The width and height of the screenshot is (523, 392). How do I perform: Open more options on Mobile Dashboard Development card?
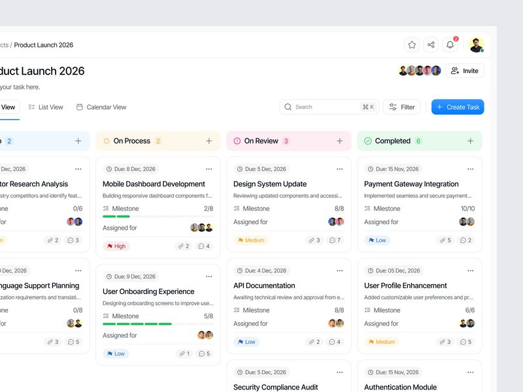click(x=209, y=169)
